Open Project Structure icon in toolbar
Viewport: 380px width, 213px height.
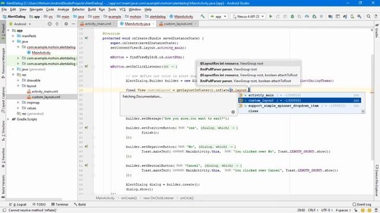click(x=330, y=17)
